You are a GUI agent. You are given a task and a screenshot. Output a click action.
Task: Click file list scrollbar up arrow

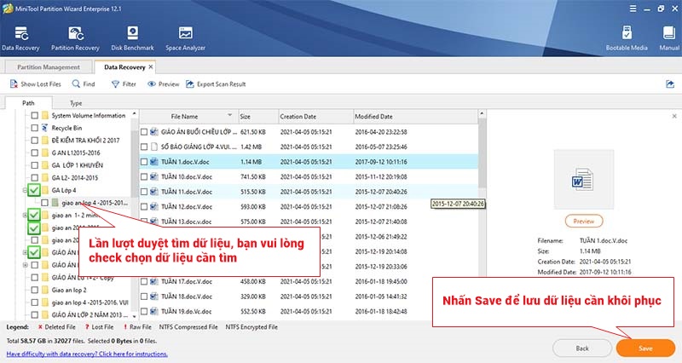pyautogui.click(x=482, y=114)
